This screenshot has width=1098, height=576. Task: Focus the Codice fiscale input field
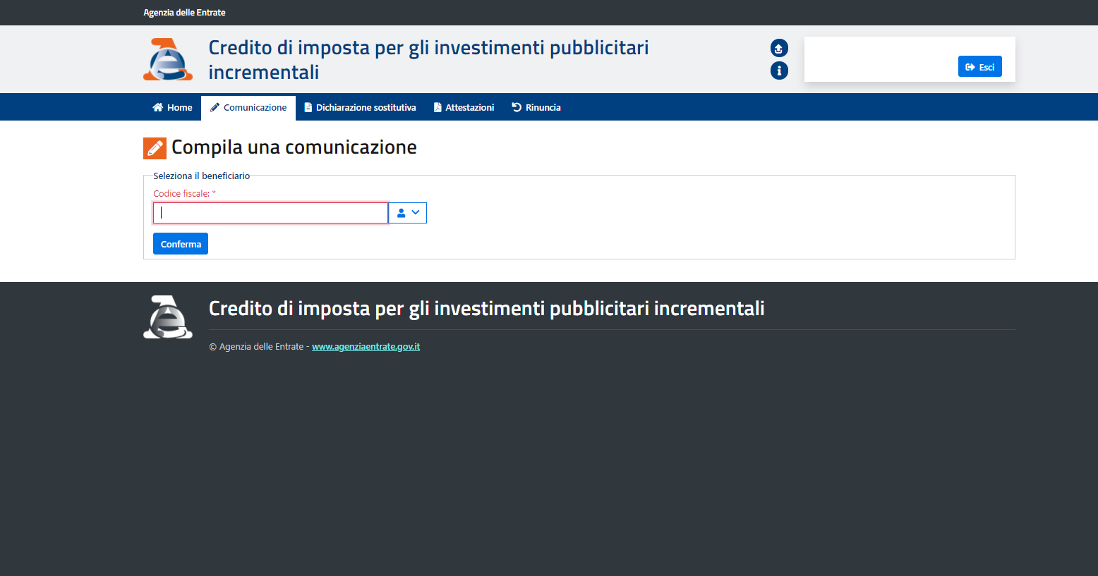click(270, 213)
